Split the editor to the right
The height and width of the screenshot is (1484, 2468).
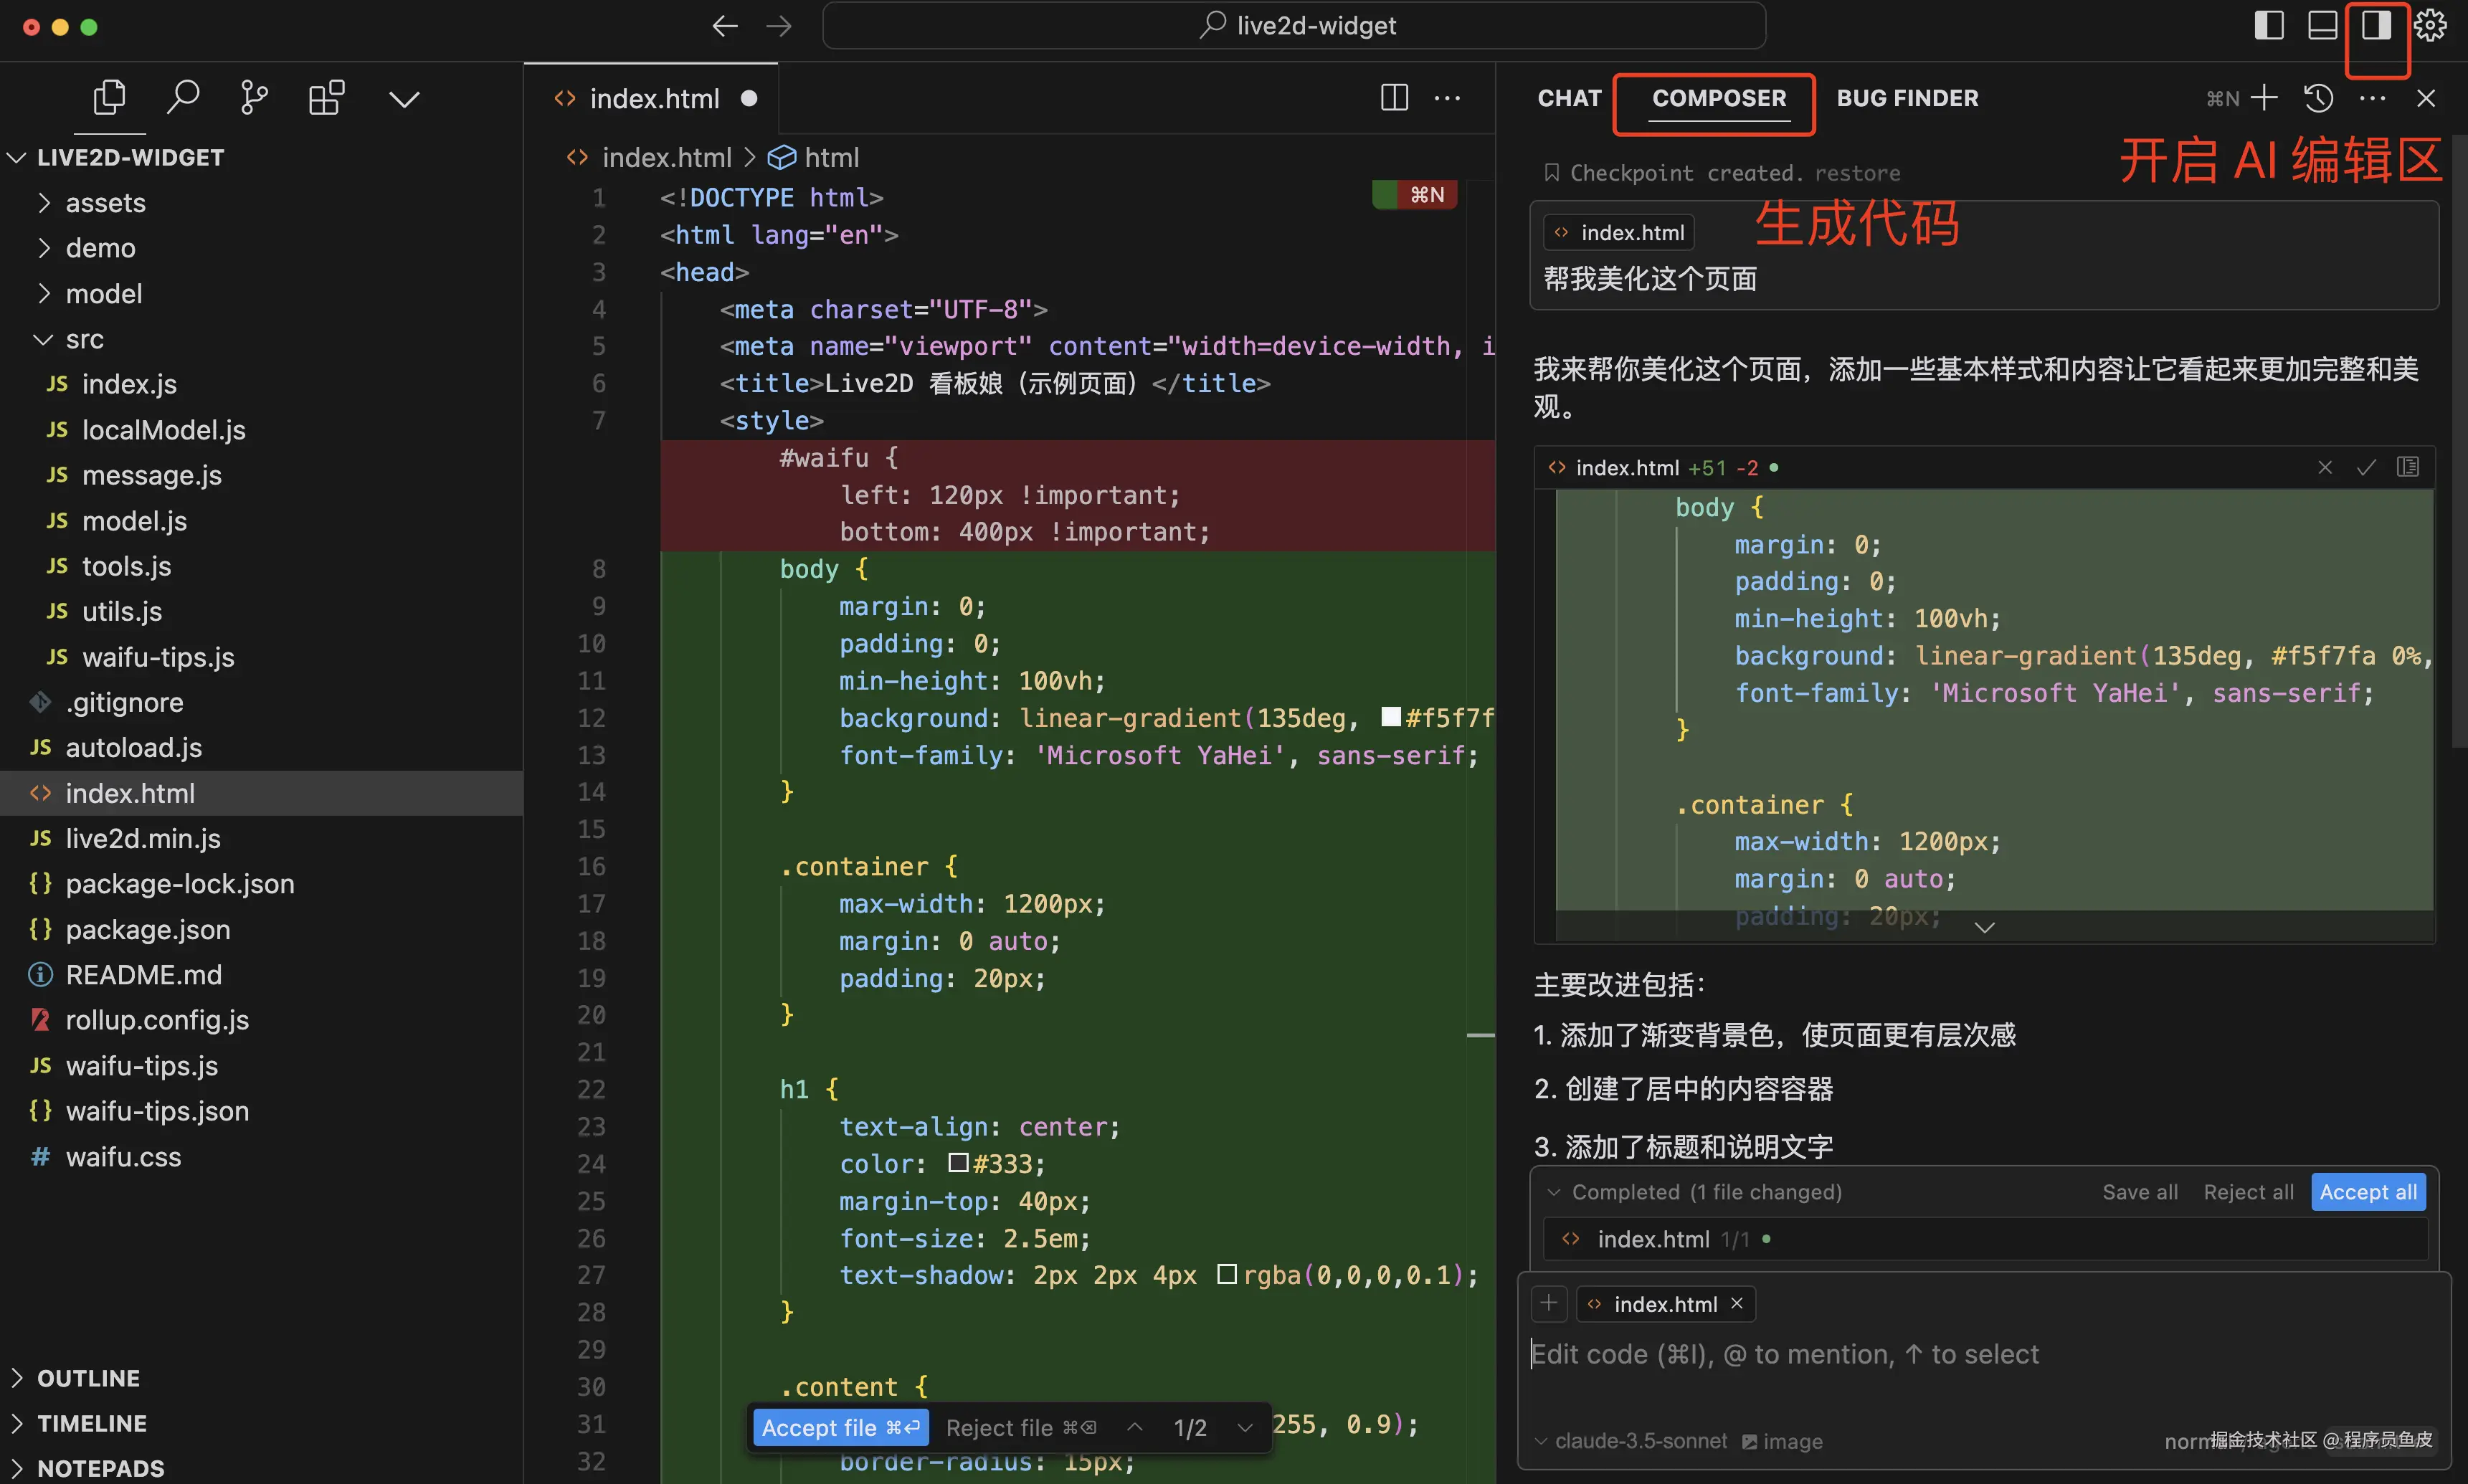tap(1394, 98)
